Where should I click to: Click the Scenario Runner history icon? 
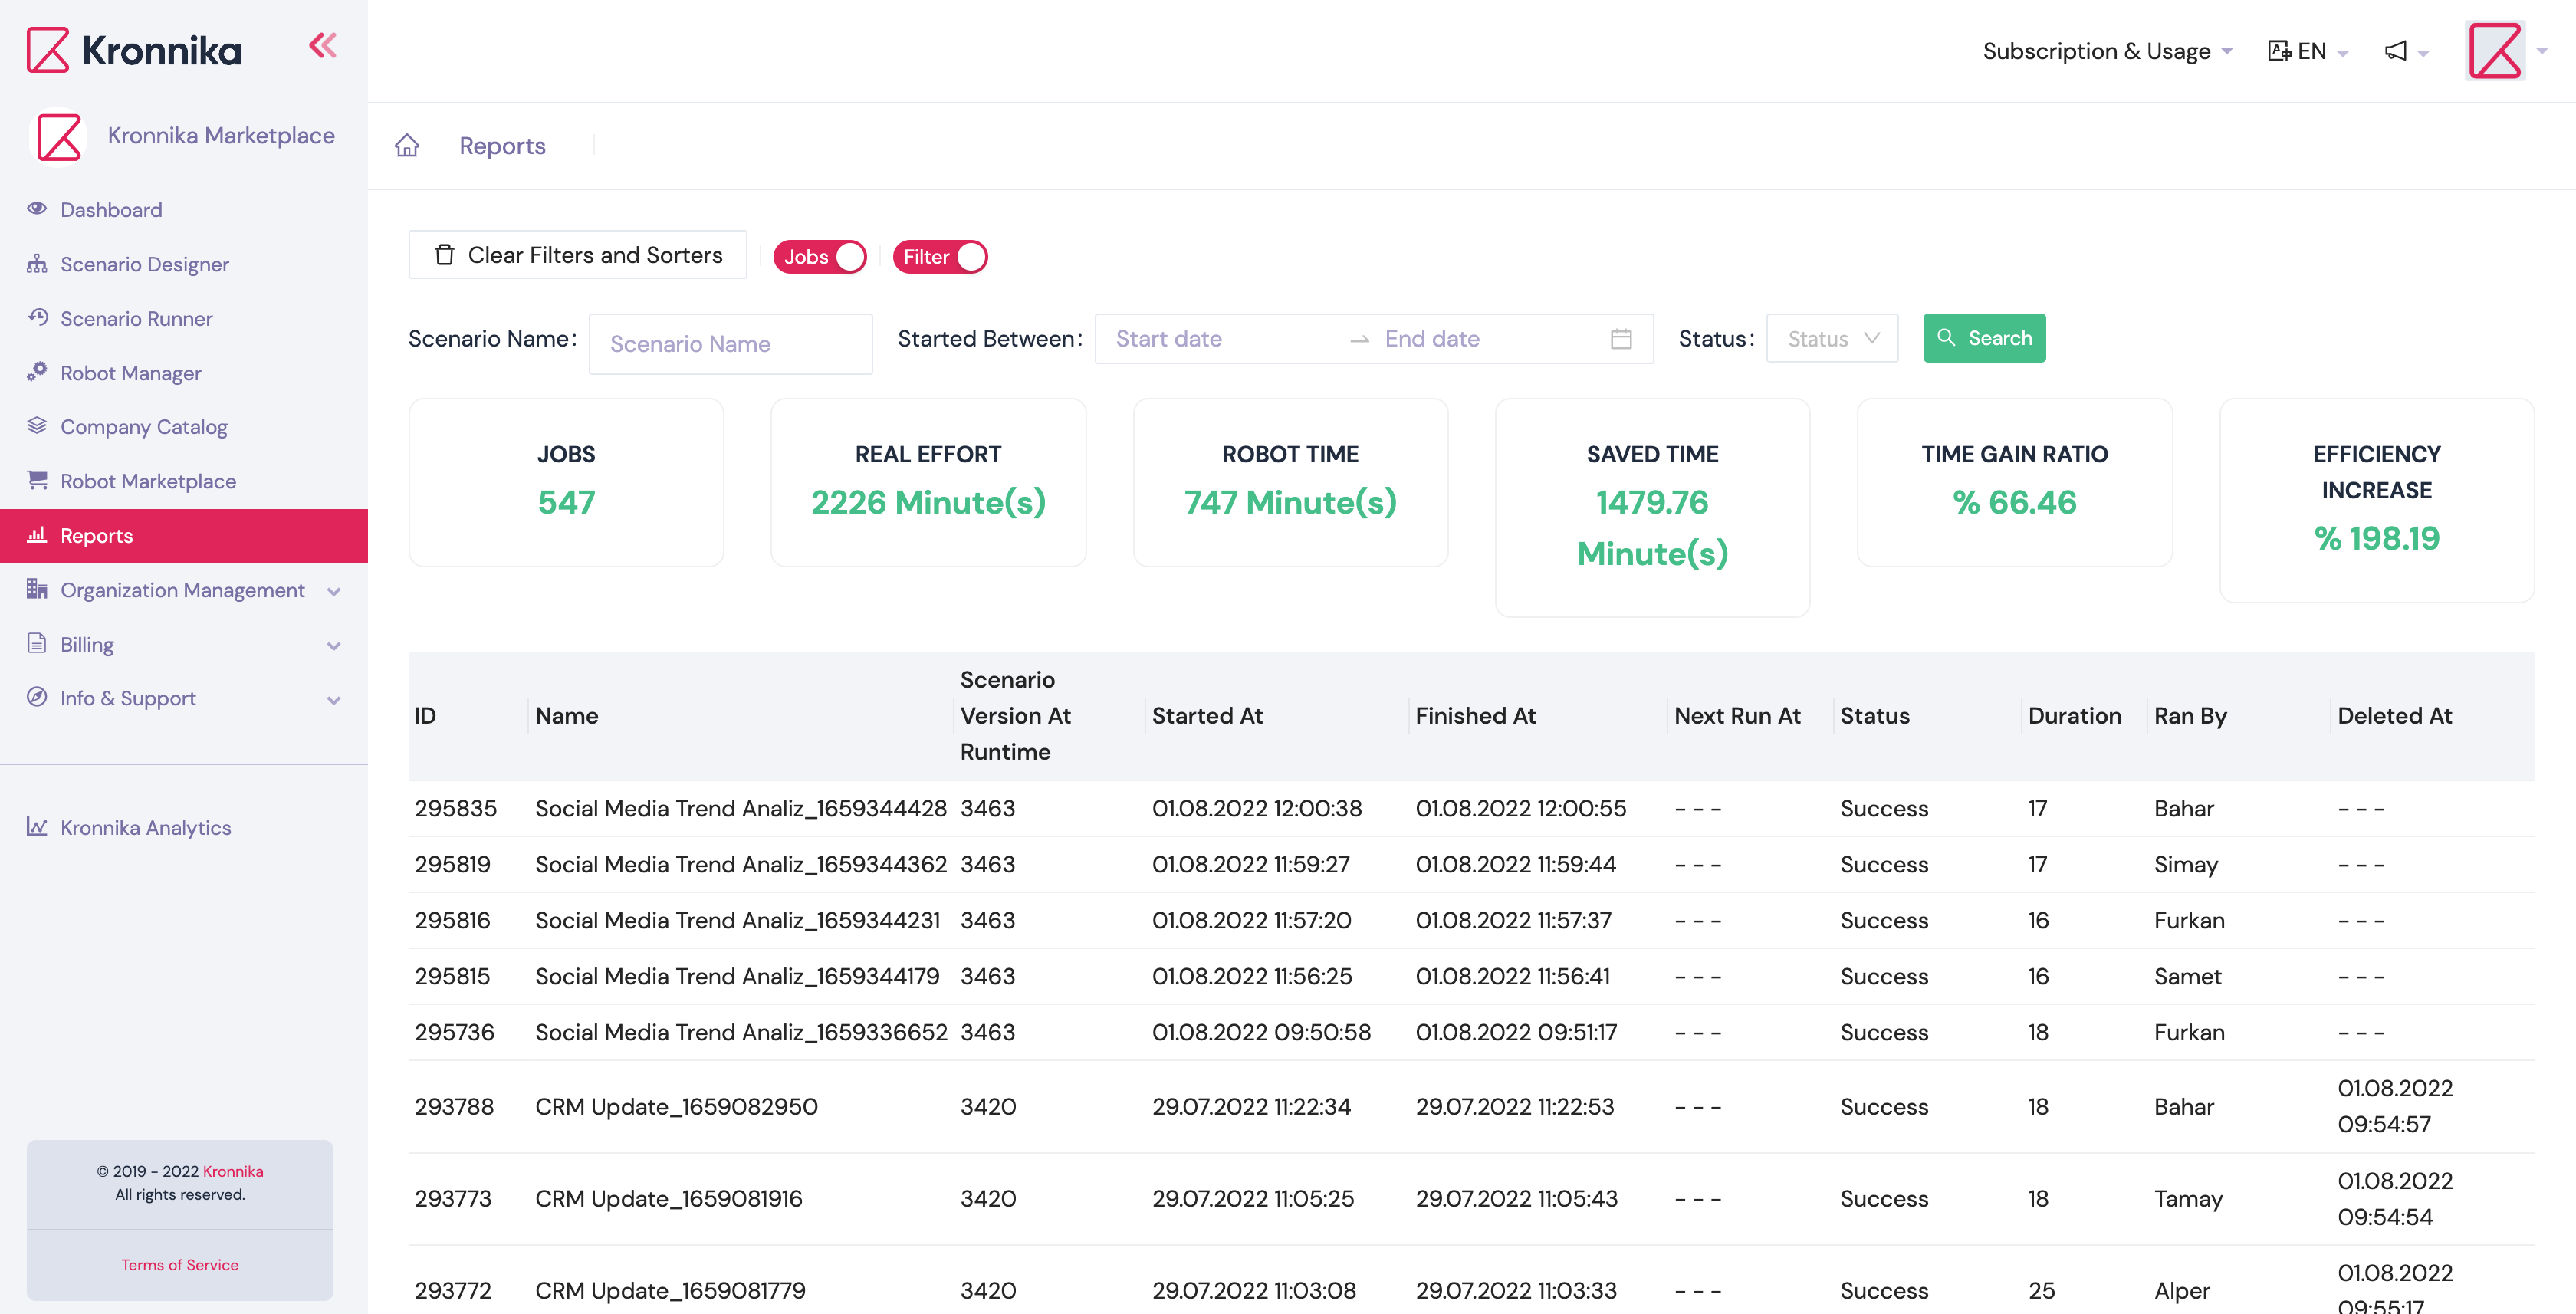pyautogui.click(x=37, y=318)
